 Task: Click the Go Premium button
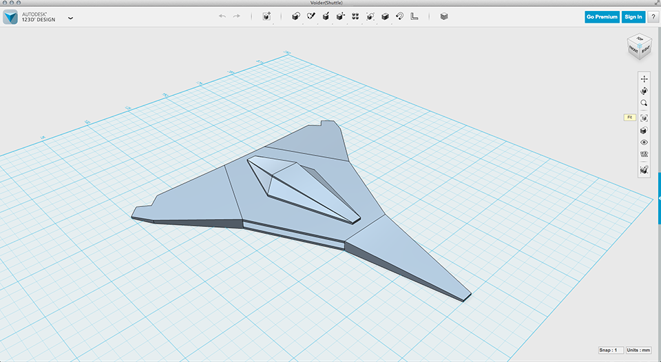click(x=602, y=17)
